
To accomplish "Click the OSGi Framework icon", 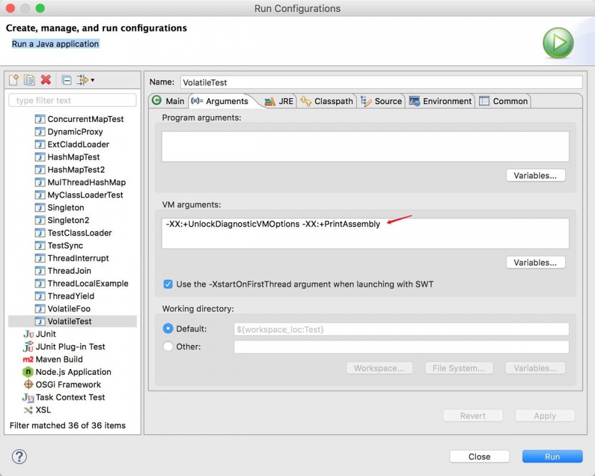I will coord(29,384).
